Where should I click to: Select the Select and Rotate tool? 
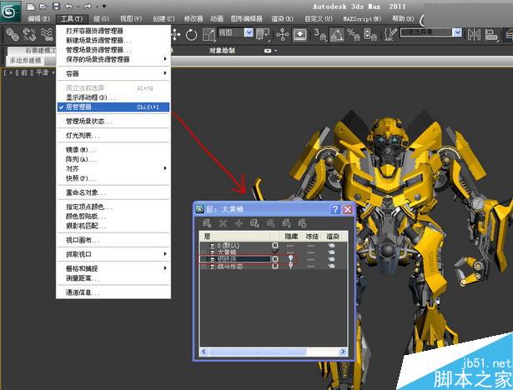coord(191,34)
